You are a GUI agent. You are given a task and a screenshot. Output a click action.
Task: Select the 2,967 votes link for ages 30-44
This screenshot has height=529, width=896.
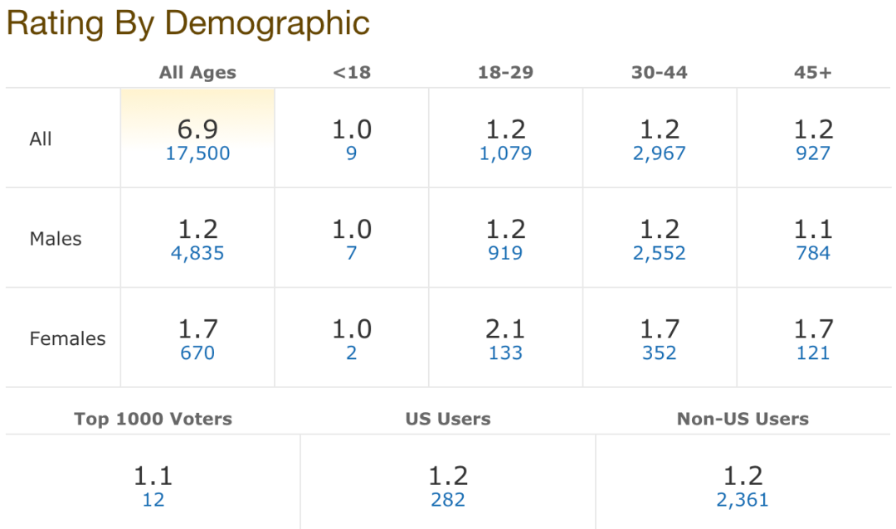[659, 153]
